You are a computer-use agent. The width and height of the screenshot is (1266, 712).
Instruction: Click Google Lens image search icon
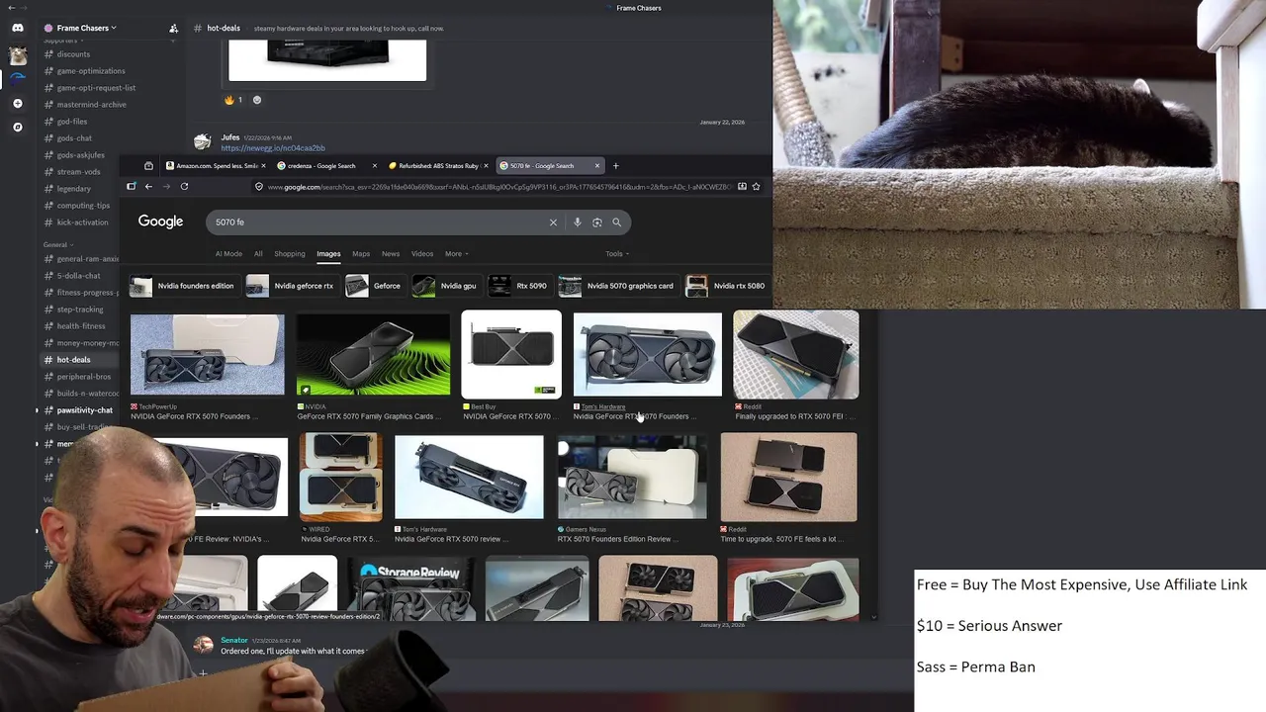[596, 222]
